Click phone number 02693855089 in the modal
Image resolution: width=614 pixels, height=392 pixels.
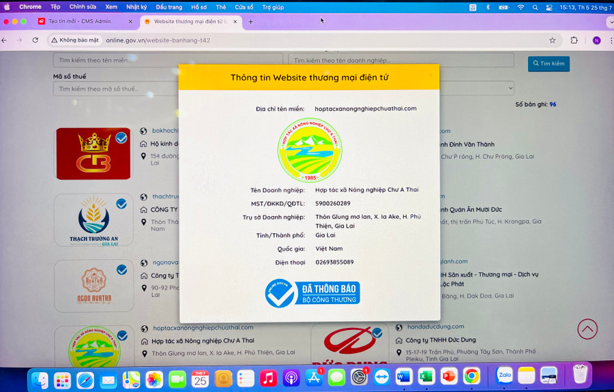click(334, 262)
